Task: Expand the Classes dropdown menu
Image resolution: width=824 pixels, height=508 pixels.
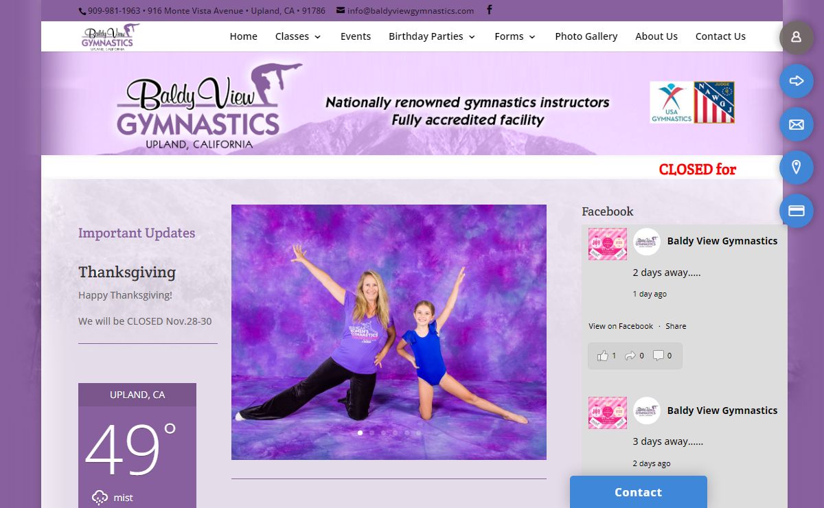Action: 298,36
